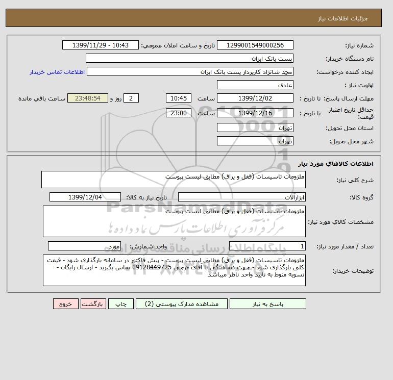Click the price validity date 1399/12/16
Image resolution: width=393 pixels, height=380 pixels.
click(x=255, y=113)
